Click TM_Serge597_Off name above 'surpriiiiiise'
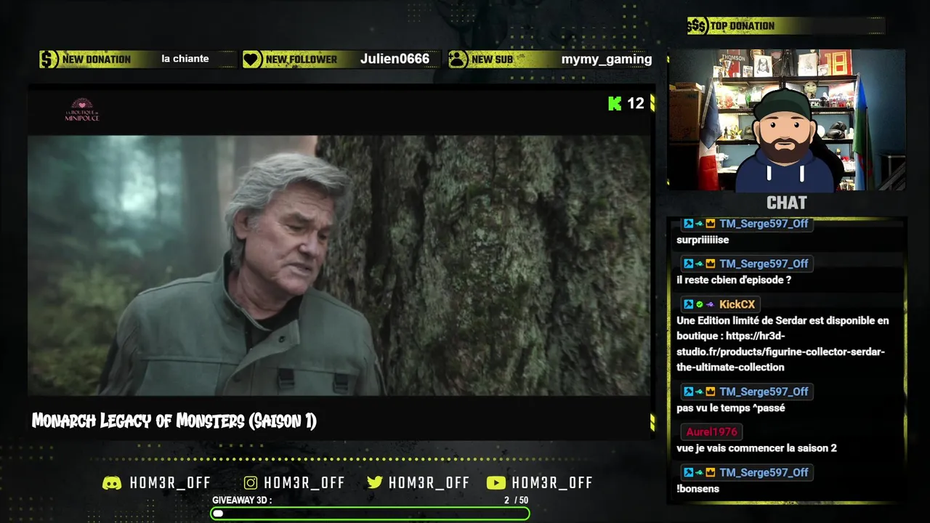930x523 pixels. pos(764,224)
